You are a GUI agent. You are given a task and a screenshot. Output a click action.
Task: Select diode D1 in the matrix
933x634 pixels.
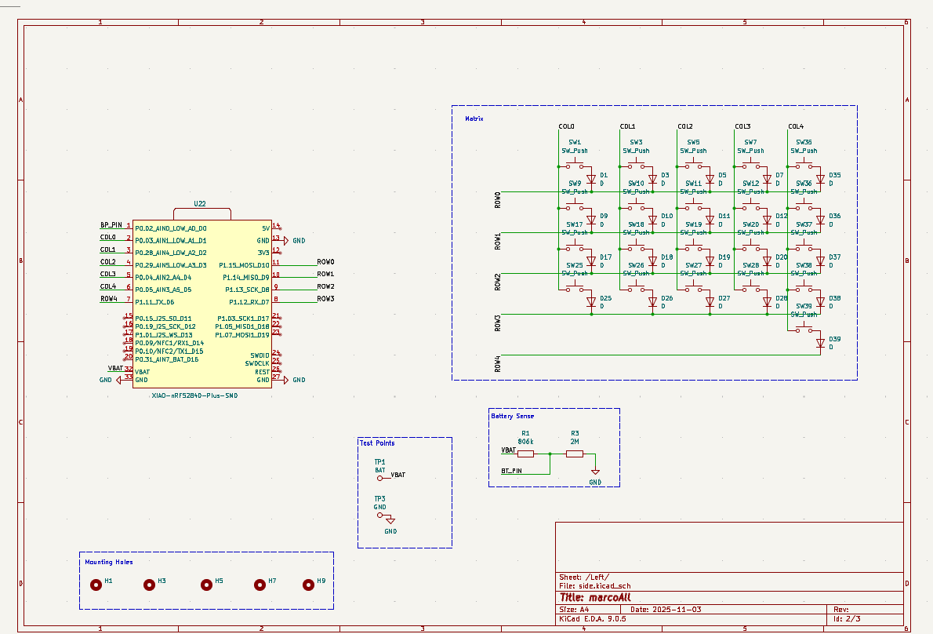tap(590, 179)
